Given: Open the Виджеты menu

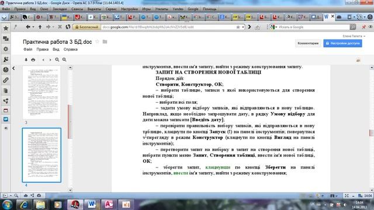Looking at the screenshot, I should [x=94, y=9].
